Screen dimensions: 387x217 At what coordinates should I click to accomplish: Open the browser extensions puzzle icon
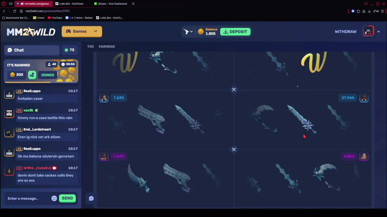pyautogui.click(x=358, y=11)
